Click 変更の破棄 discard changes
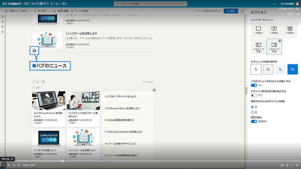Image resolution: width=301 pixels, height=169 pixels. coord(61,11)
